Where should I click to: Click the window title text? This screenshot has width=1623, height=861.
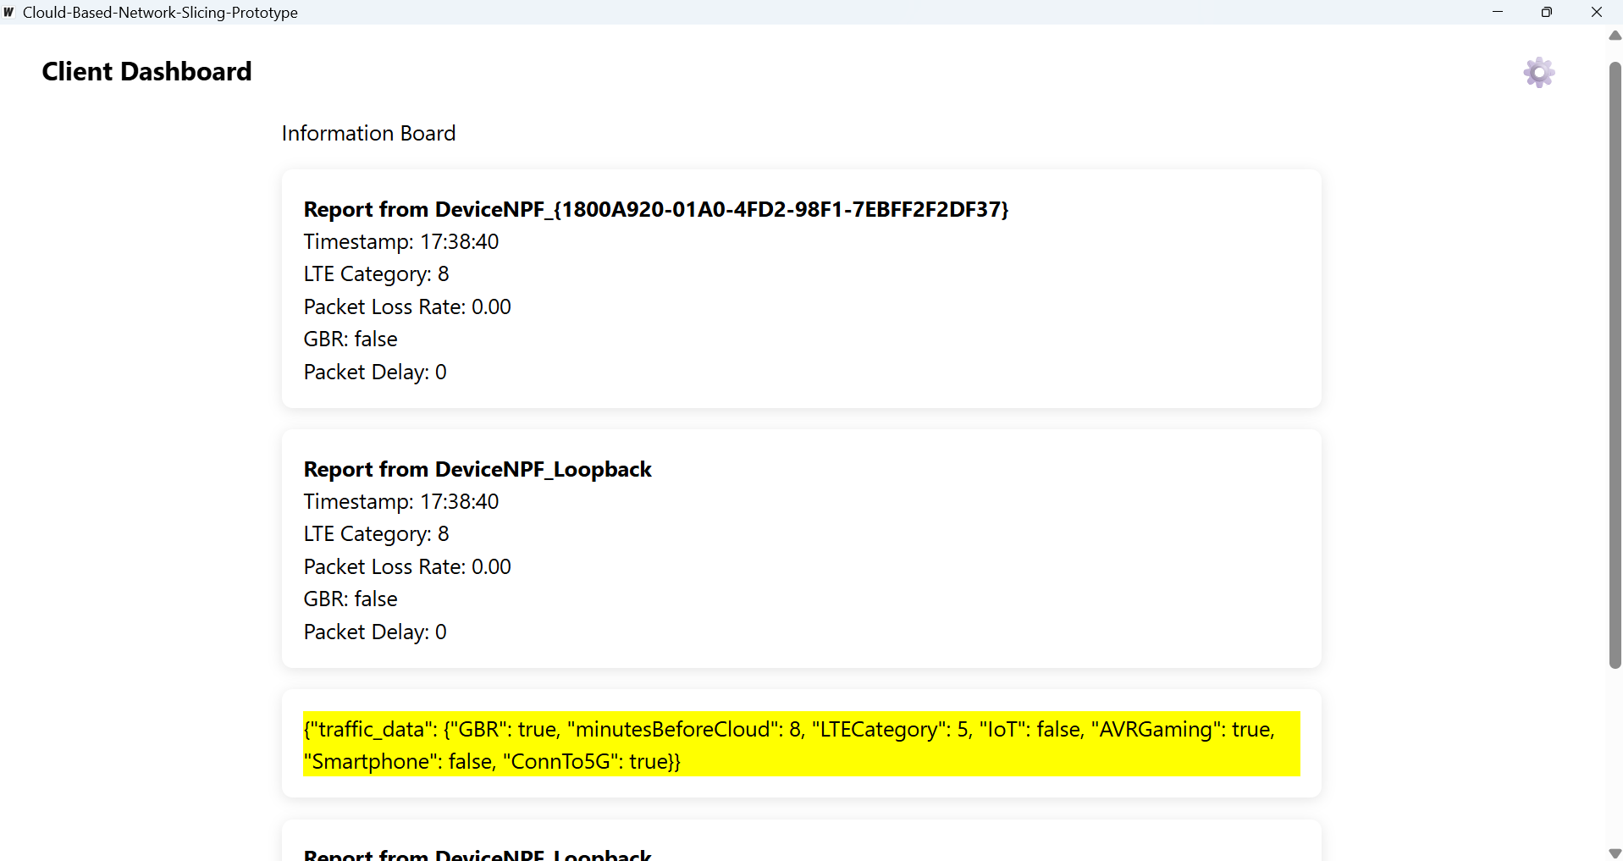pos(160,13)
